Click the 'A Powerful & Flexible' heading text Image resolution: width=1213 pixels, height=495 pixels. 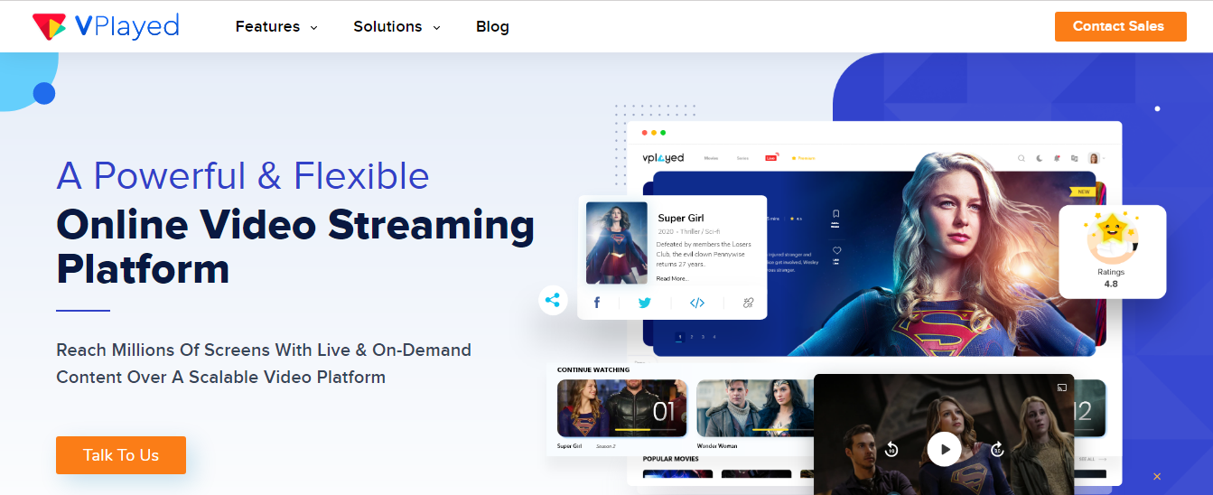coord(243,175)
